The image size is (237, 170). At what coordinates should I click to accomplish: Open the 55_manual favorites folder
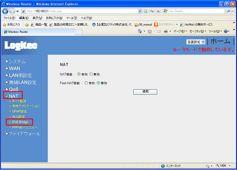(143, 24)
